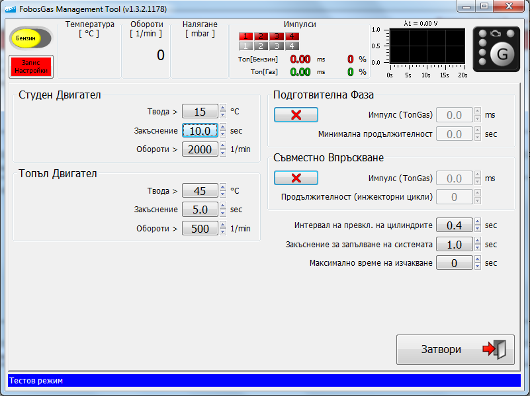Enable the Подготвителна Фаза X toggle
The height and width of the screenshot is (396, 530).
(x=296, y=115)
